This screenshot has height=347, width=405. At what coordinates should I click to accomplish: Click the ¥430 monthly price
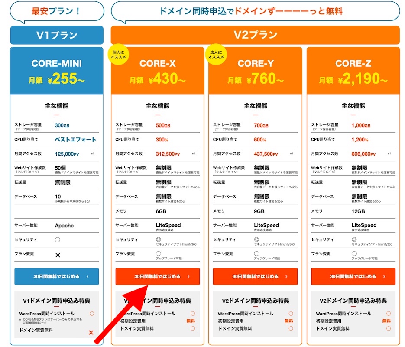click(167, 79)
